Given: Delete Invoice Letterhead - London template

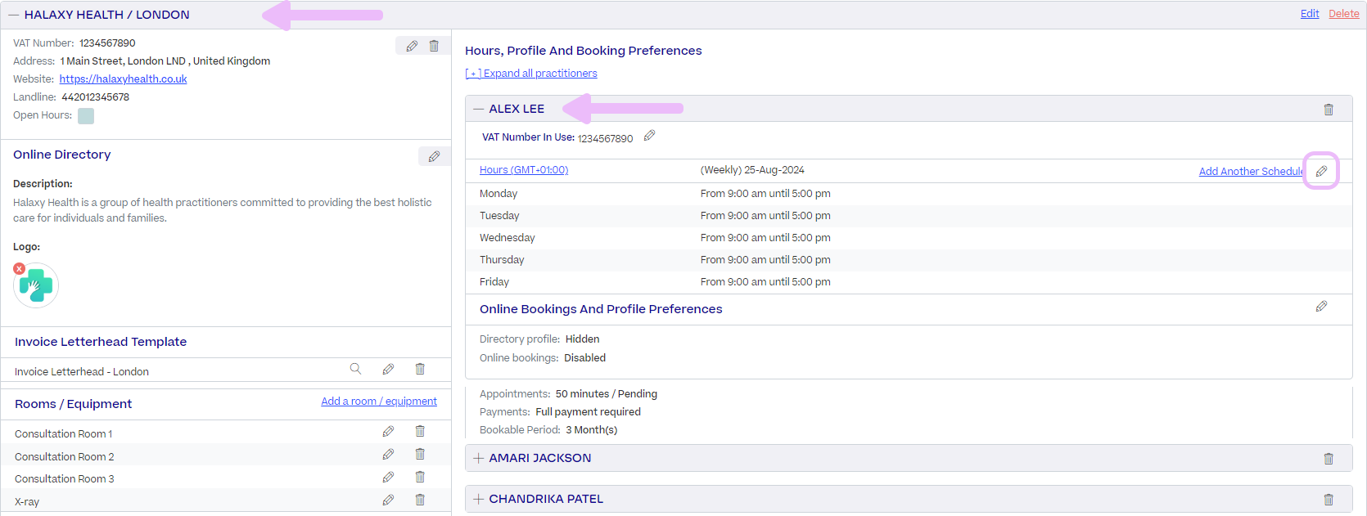Looking at the screenshot, I should (420, 369).
